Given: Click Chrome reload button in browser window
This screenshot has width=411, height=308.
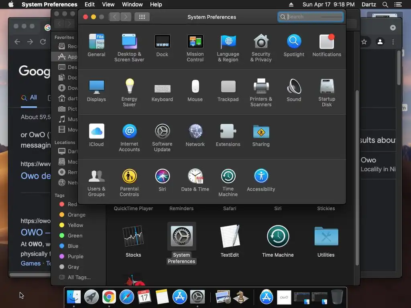Looking at the screenshot, I should coord(43,42).
